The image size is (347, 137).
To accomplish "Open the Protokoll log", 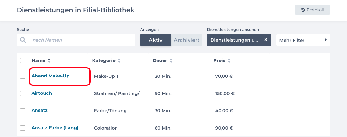I will 312,10.
